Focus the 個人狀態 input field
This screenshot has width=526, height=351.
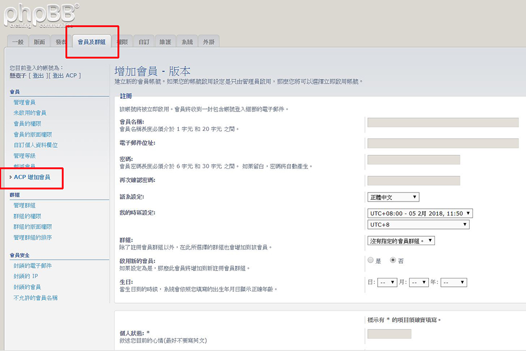(x=389, y=334)
